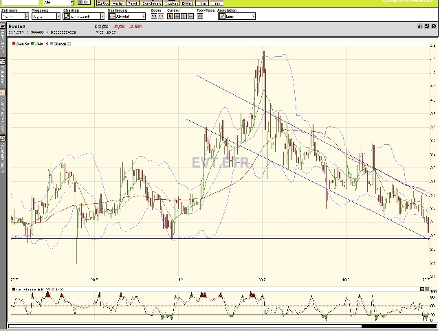Select the vertical line cursor tool
The image size is (440, 331).
pyautogui.click(x=184, y=16)
